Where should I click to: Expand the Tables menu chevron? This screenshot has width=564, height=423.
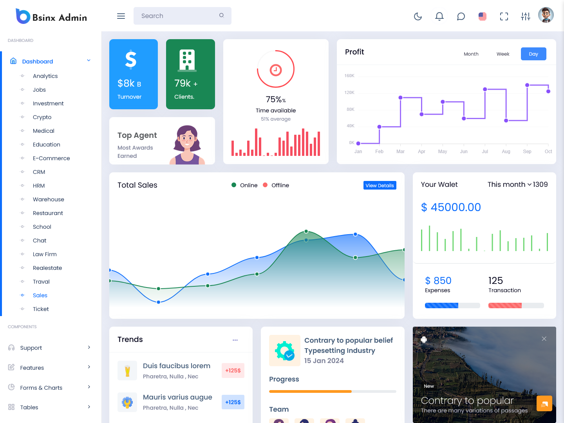tap(89, 407)
